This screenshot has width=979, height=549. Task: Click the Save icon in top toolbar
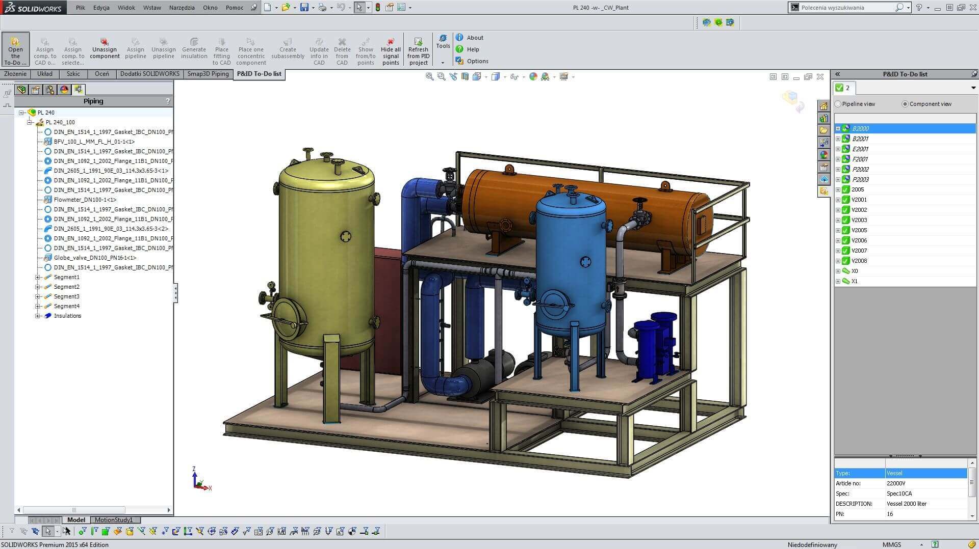click(x=304, y=7)
